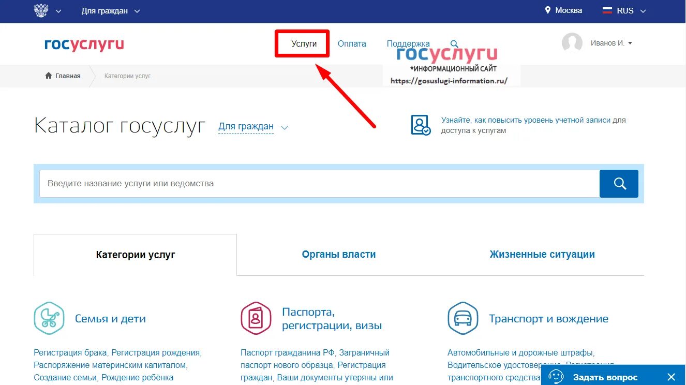Expand chevron next to coat of arms
686x385 pixels.
(58, 11)
